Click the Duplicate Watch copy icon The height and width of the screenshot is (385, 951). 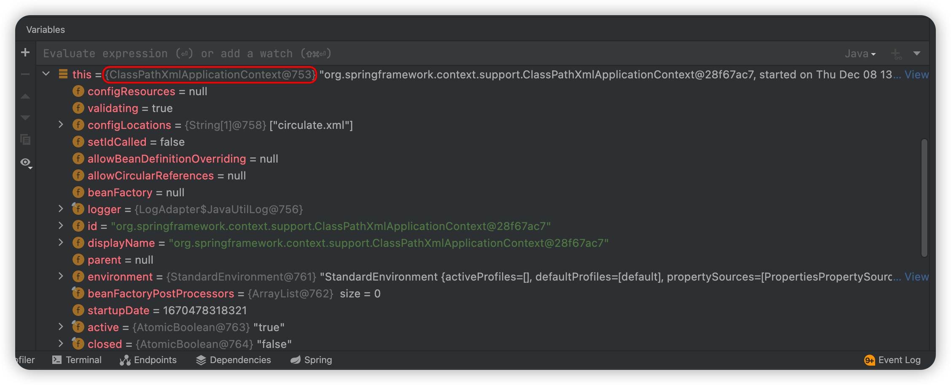tap(25, 139)
